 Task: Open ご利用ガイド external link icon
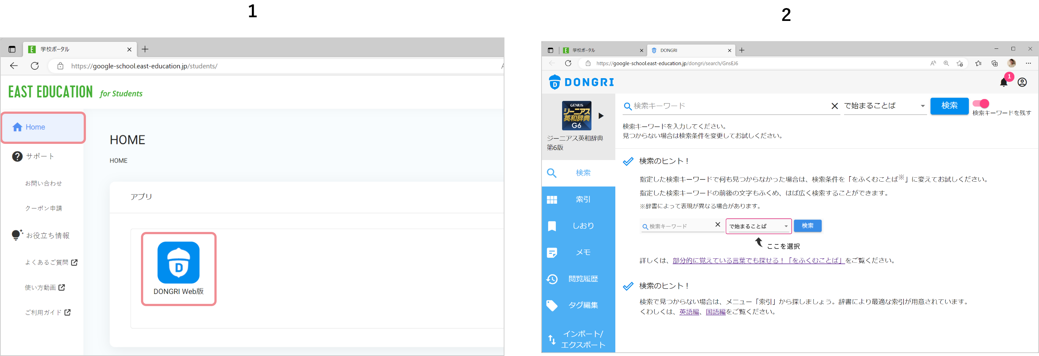pos(67,312)
